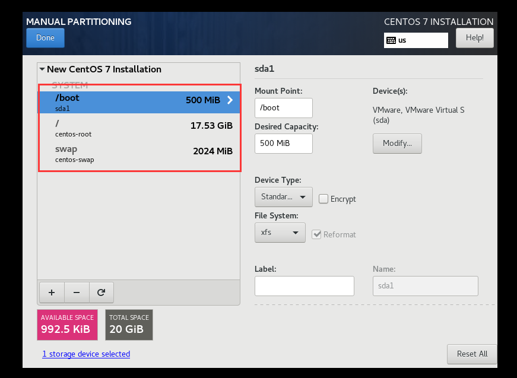Click the AVAILABLE SPACE 992.5 KiB box
Screen dimensions: 517x378
67,325
